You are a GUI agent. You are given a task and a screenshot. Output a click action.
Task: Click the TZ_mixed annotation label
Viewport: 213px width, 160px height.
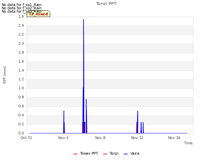tap(39, 14)
